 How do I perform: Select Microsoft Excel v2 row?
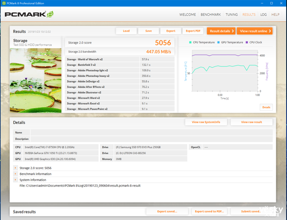(x=120, y=104)
